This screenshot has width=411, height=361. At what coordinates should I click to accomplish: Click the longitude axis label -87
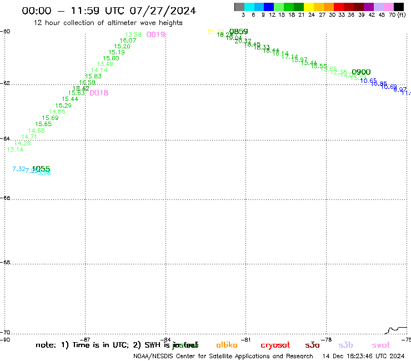[85, 340]
